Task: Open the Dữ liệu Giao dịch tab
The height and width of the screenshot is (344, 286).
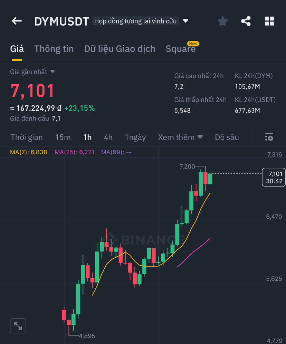Action: click(x=120, y=49)
